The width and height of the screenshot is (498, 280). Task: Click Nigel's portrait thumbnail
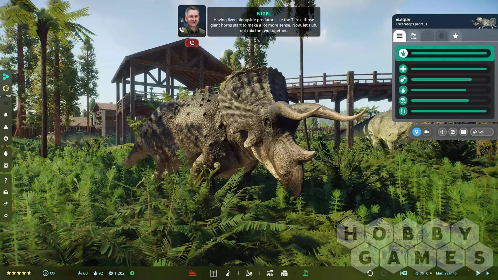tap(192, 21)
